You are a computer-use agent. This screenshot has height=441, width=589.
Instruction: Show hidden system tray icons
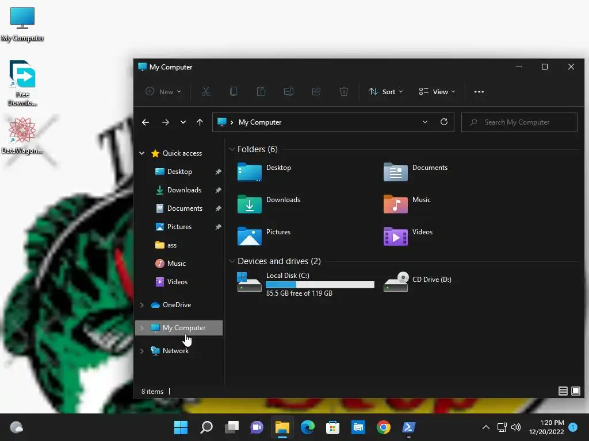485,427
